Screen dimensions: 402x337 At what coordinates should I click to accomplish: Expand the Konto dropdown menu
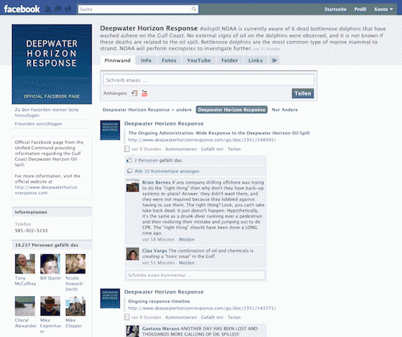pos(384,9)
